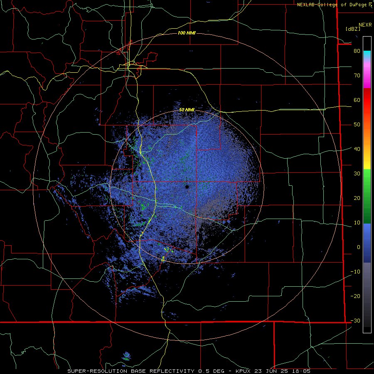Click the 'KPUX 23 JUN 25 18:05' timestamp text
Viewport: 374px width, 374px height.
coord(273,371)
